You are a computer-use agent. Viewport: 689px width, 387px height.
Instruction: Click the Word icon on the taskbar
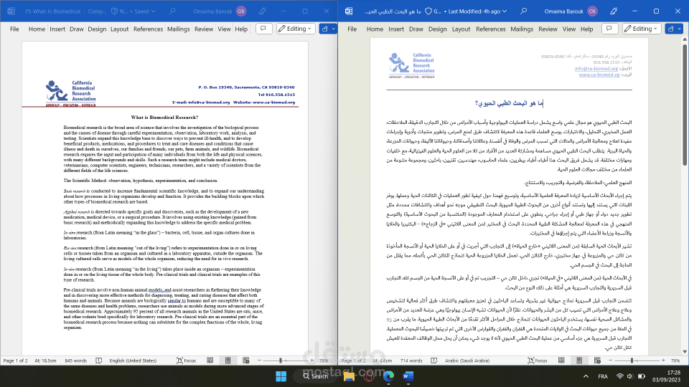pyautogui.click(x=408, y=376)
